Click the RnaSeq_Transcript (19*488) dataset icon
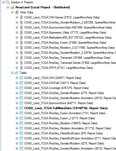 (21, 58)
